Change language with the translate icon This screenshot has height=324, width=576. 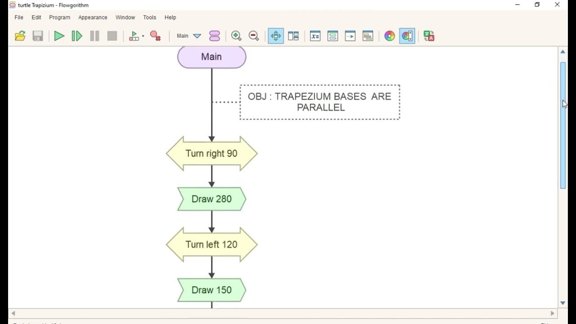[x=429, y=36]
